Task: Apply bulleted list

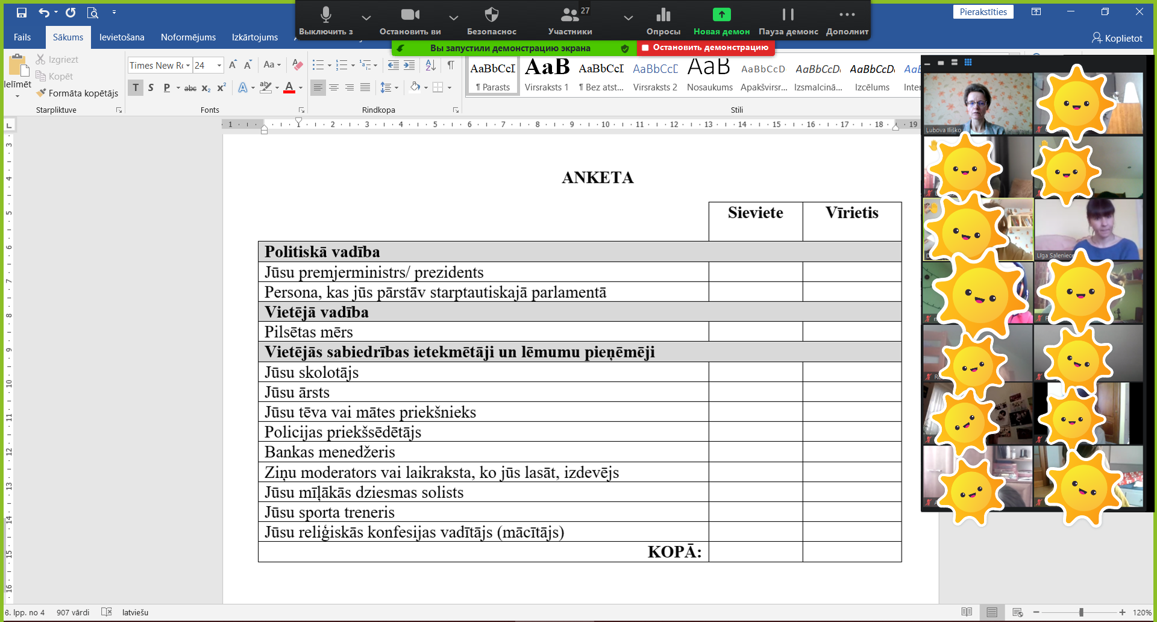Action: (x=318, y=64)
